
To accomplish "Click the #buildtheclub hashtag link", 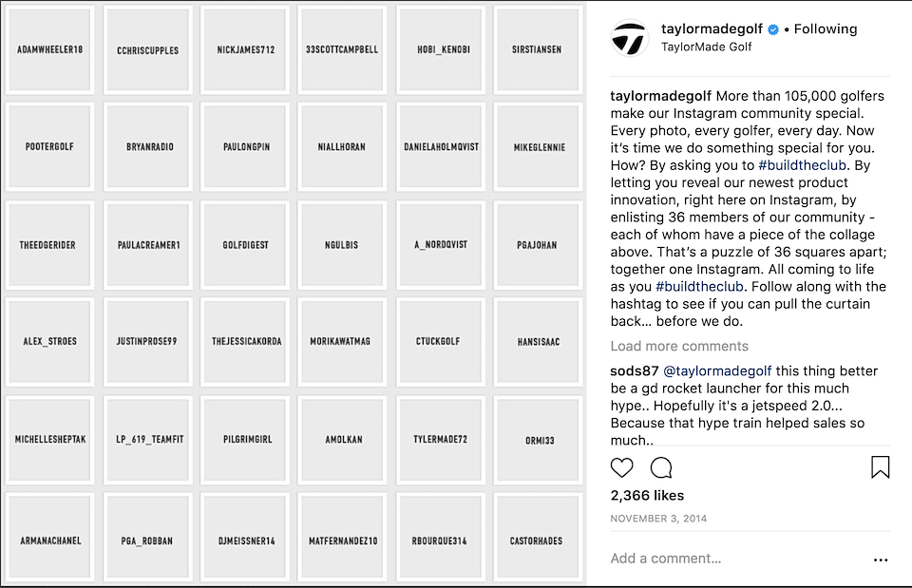I will [x=803, y=165].
